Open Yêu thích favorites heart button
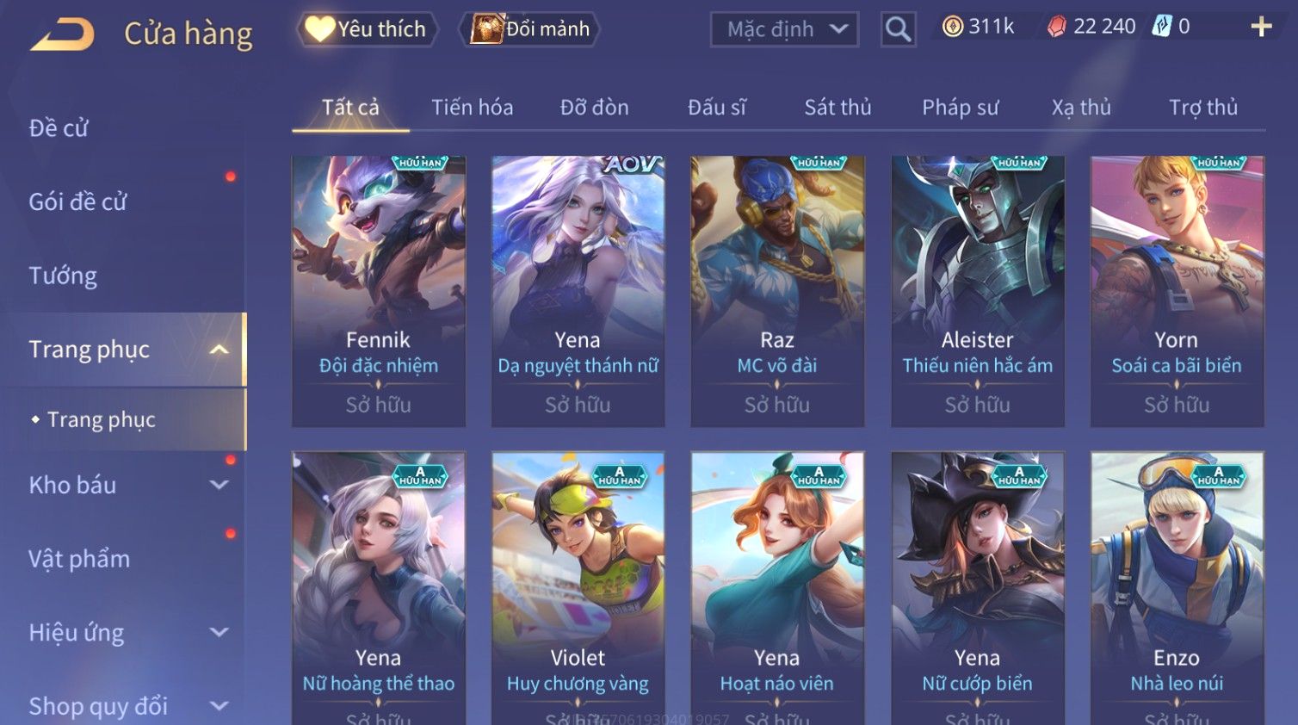This screenshot has width=1298, height=725. tap(368, 29)
